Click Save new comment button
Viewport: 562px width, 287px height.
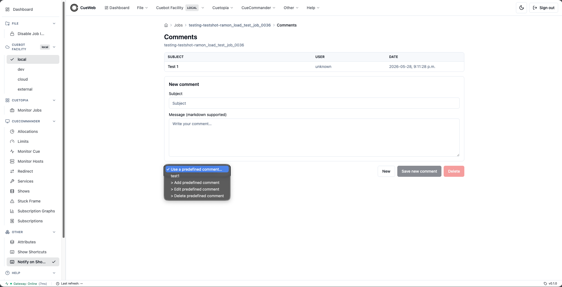(x=419, y=171)
